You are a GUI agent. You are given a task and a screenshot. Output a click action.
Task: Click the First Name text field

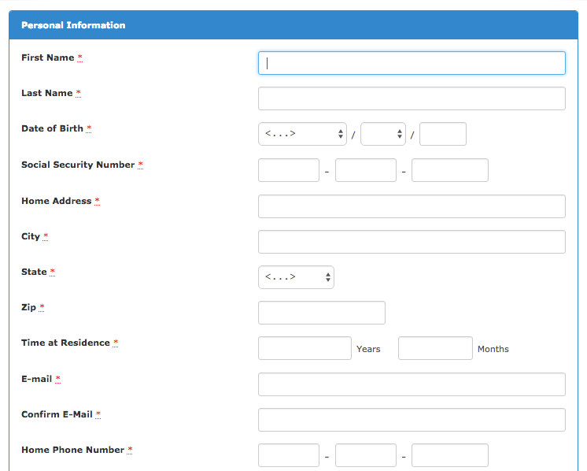pos(412,63)
